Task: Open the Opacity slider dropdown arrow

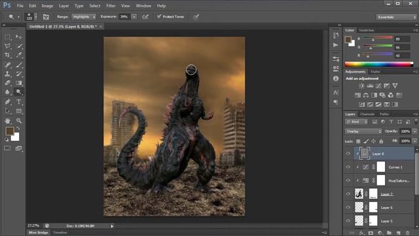Action: coord(414,131)
